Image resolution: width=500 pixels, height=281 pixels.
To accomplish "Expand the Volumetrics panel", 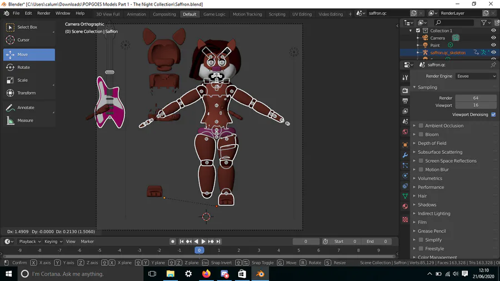I will tap(429, 178).
